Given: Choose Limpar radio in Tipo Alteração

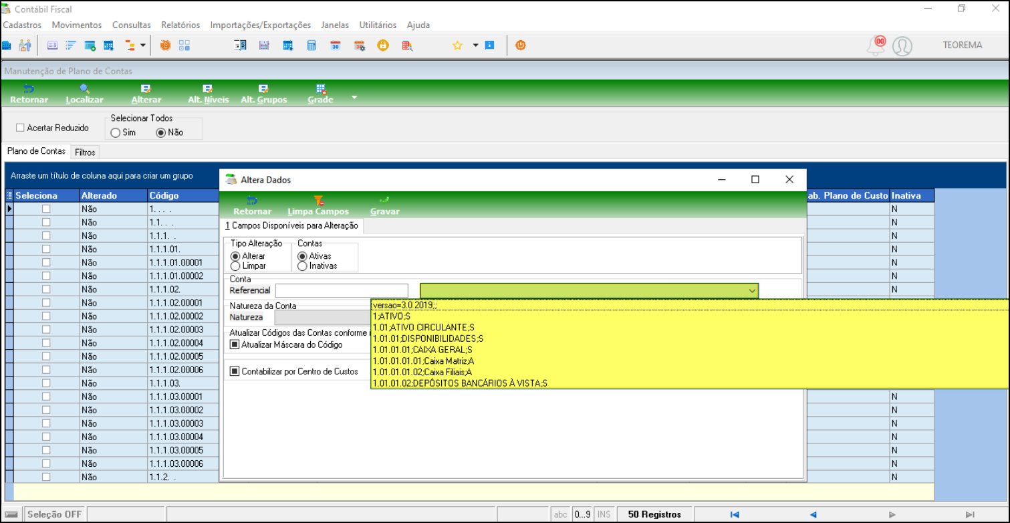Looking at the screenshot, I should (x=235, y=266).
